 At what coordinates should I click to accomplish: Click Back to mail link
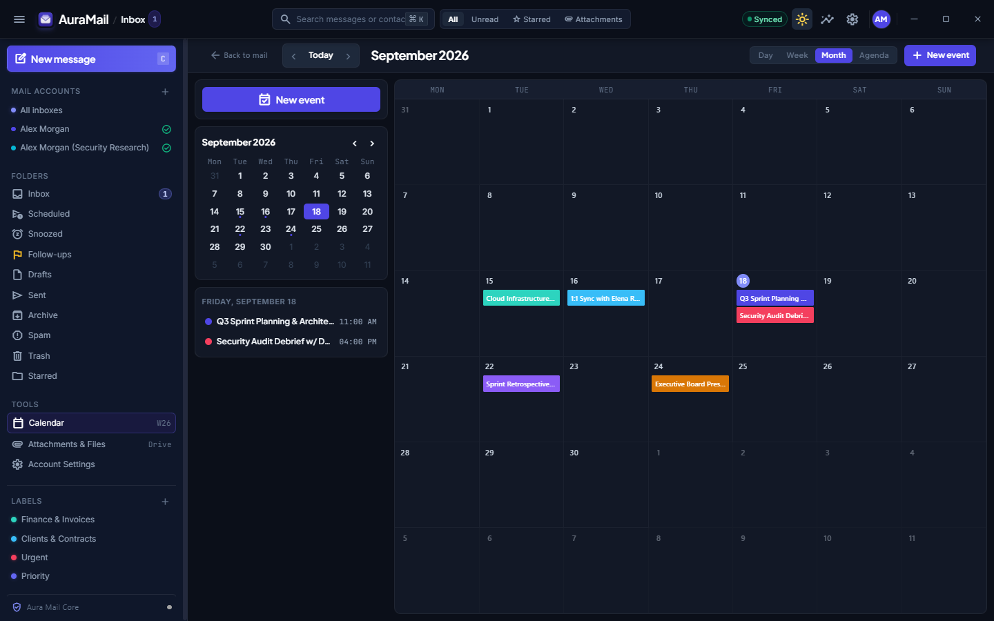240,55
